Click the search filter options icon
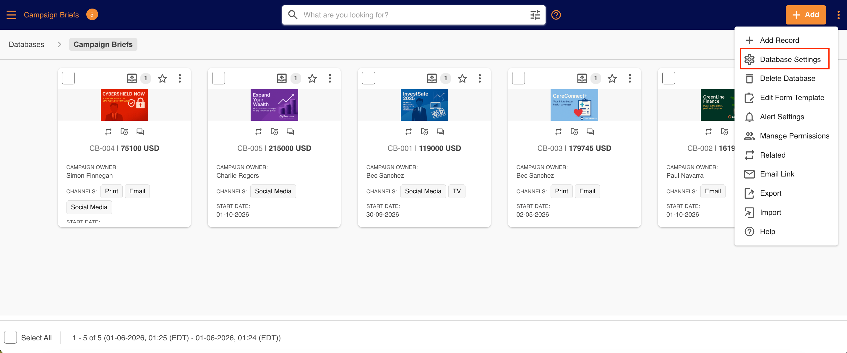Screen dimensions: 847x353 535,15
